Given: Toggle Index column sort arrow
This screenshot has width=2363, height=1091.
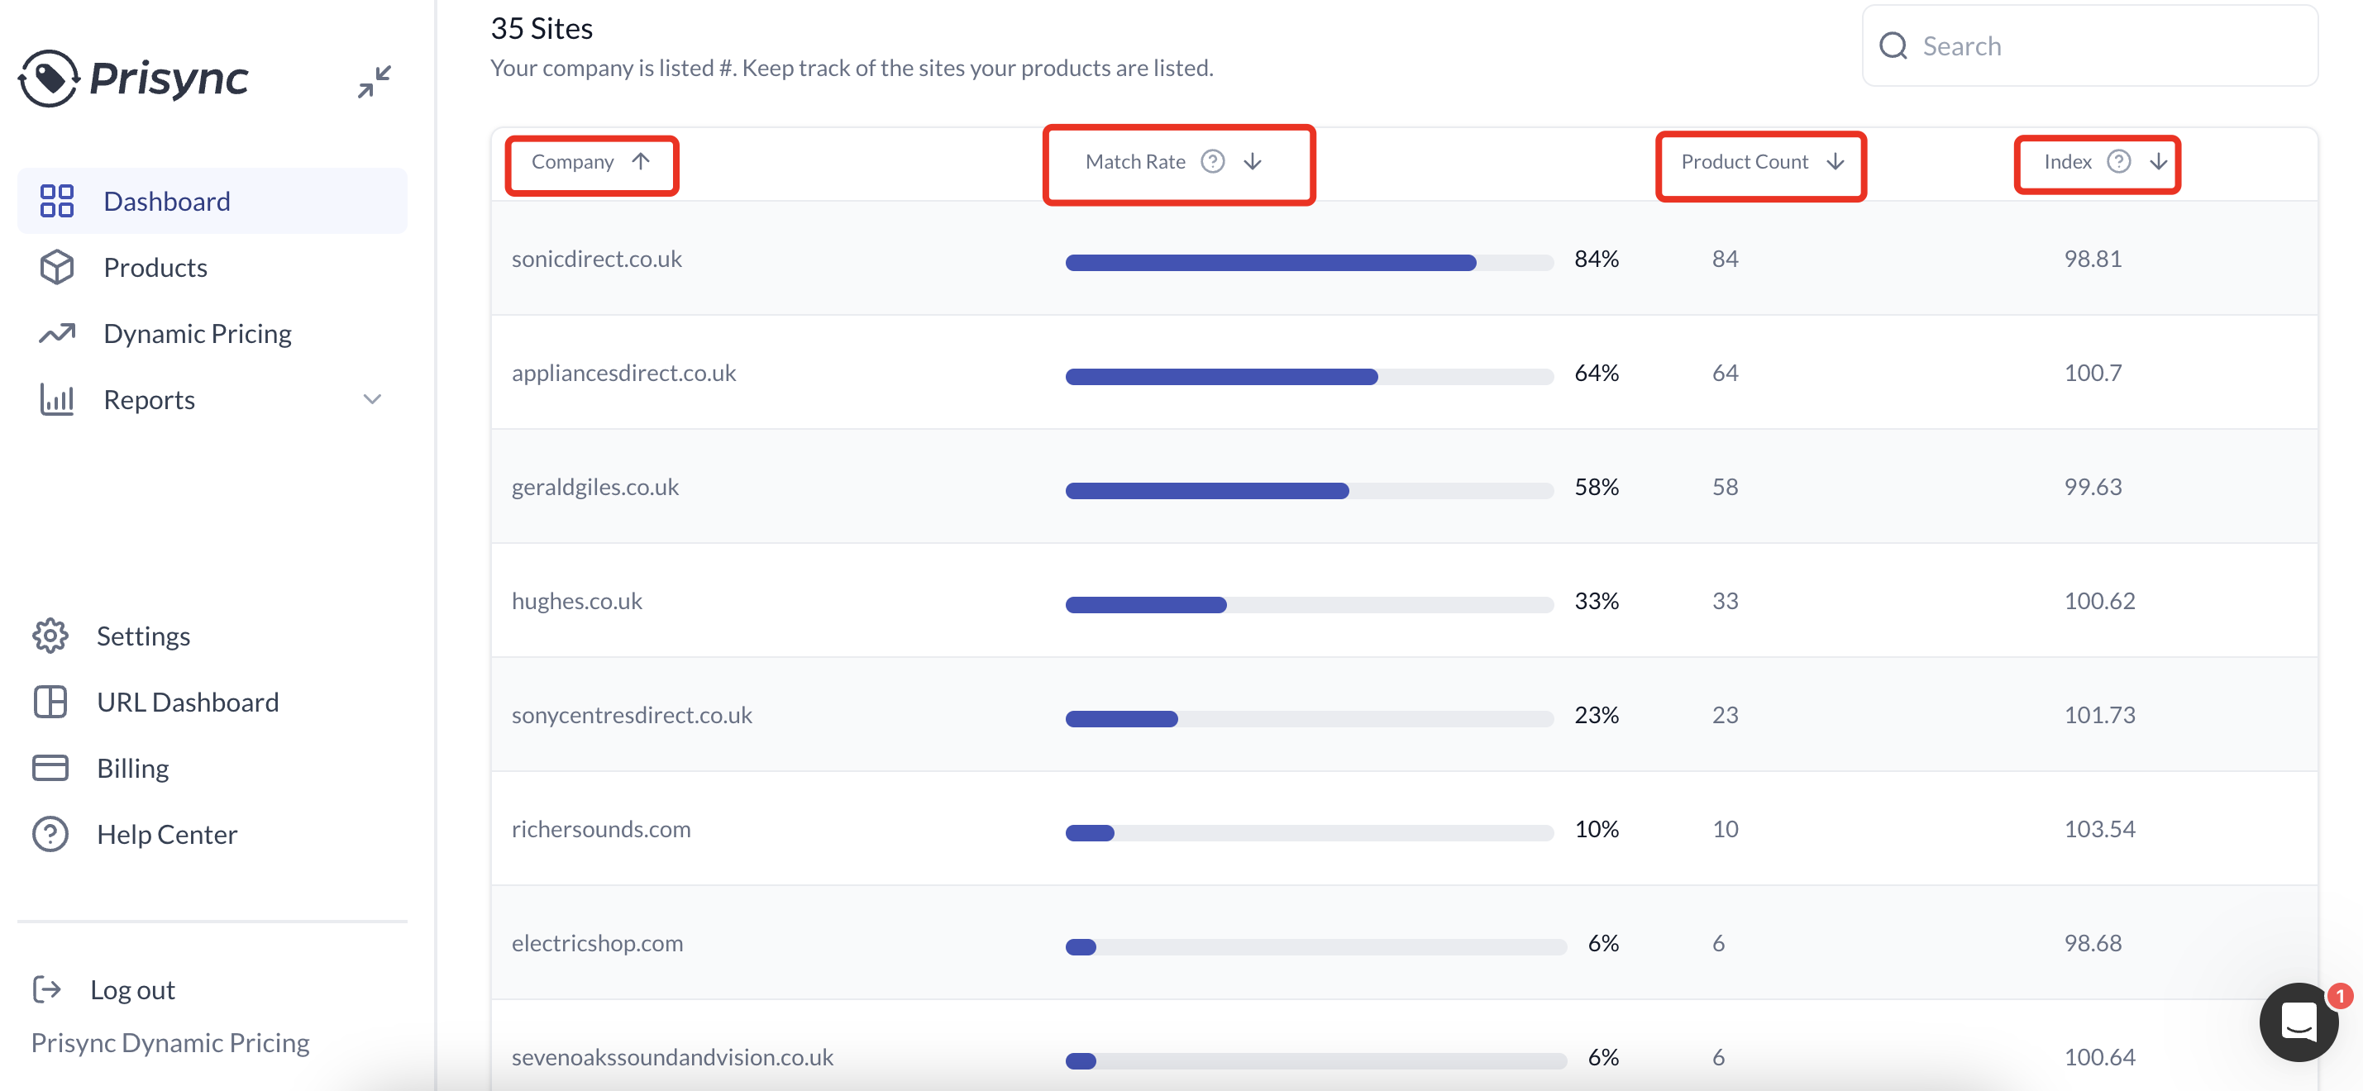Looking at the screenshot, I should pyautogui.click(x=2159, y=161).
